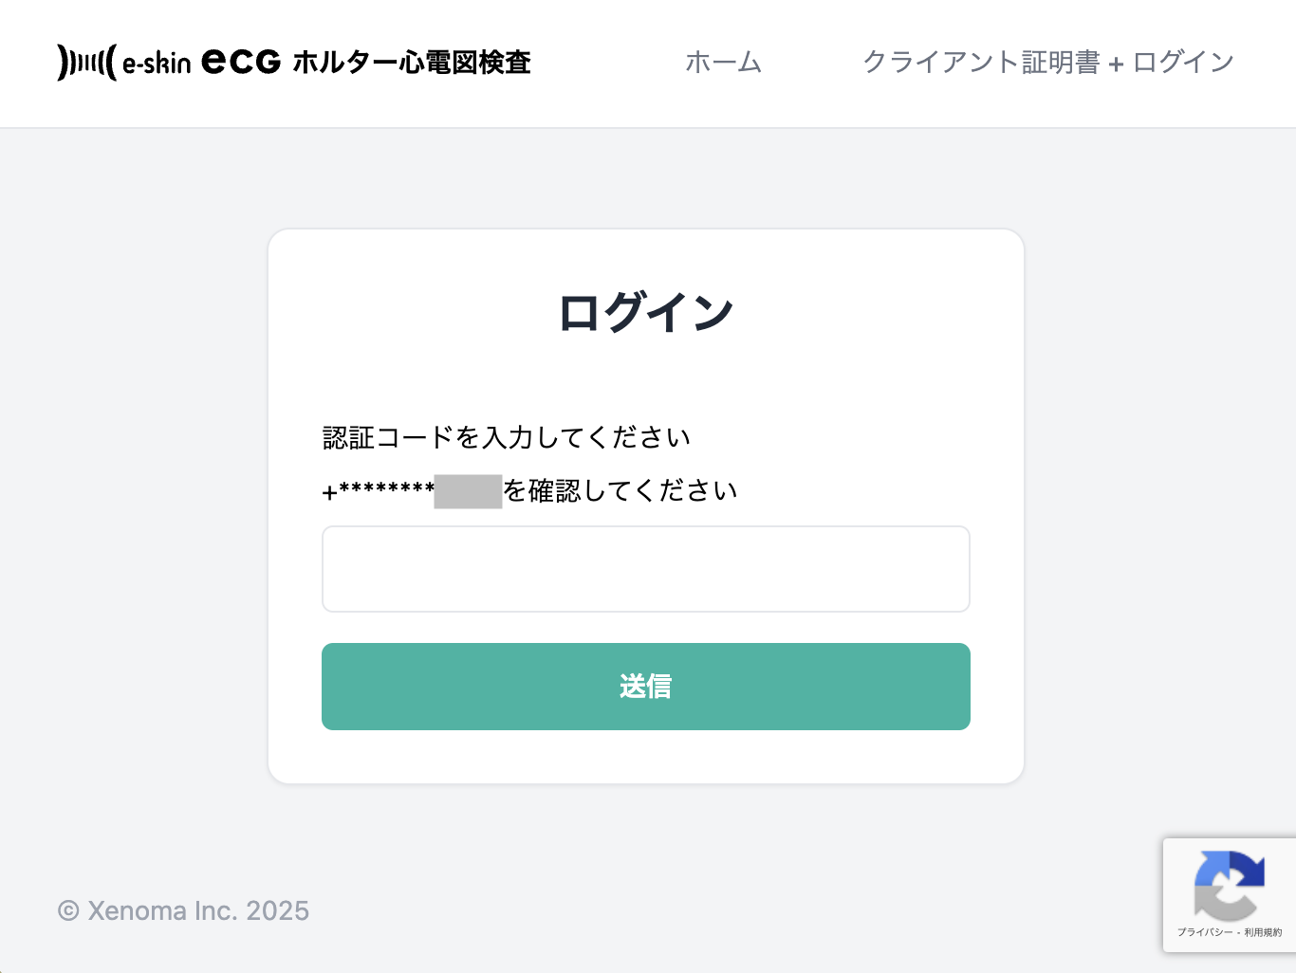Focus the verification code input field
This screenshot has width=1296, height=973.
[x=645, y=569]
